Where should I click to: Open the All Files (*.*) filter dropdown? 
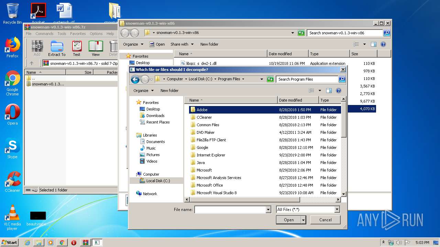coord(337,210)
